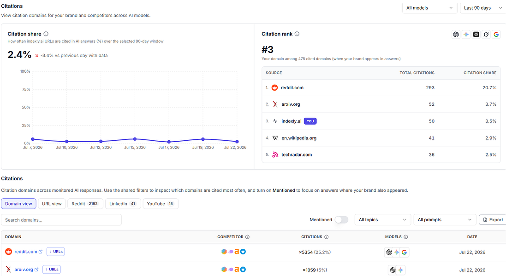
Task: Open the LinkedIn 41 tab
Action: [x=123, y=204]
